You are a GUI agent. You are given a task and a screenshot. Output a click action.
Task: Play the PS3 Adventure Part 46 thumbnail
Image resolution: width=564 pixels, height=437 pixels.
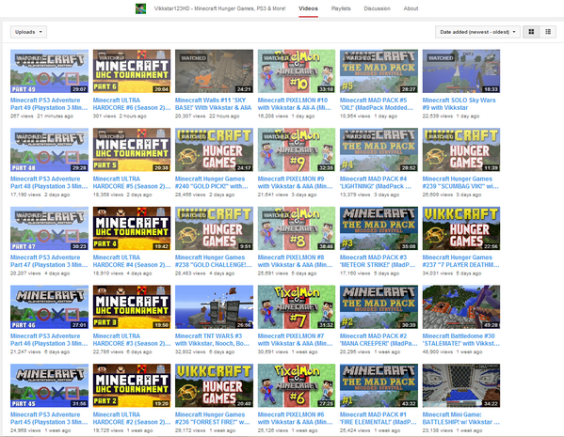[x=49, y=307]
